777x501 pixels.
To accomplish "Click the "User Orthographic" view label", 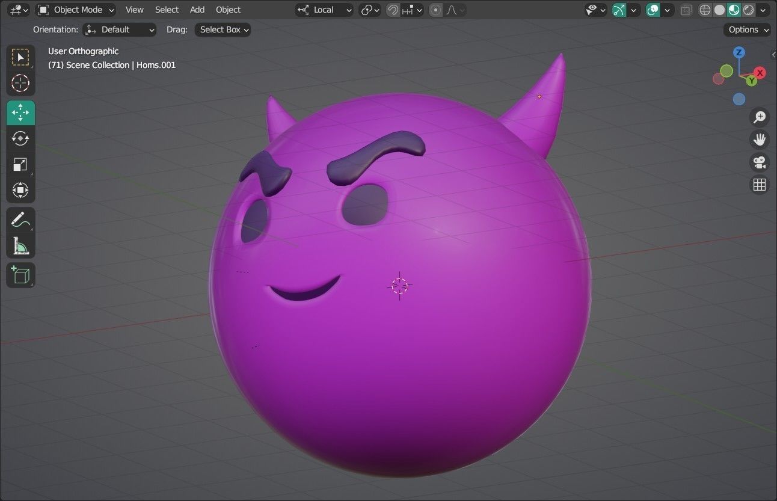I will [83, 51].
